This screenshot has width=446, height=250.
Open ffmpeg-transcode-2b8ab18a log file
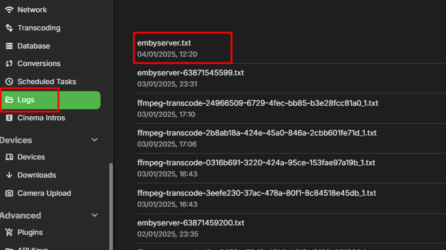(257, 133)
